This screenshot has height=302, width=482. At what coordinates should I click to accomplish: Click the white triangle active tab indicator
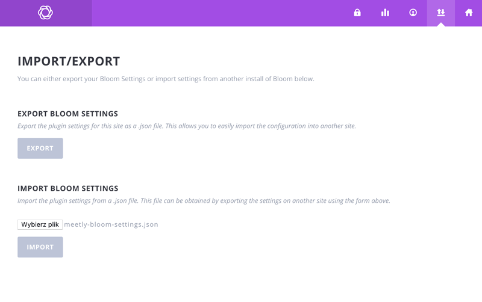[441, 24]
